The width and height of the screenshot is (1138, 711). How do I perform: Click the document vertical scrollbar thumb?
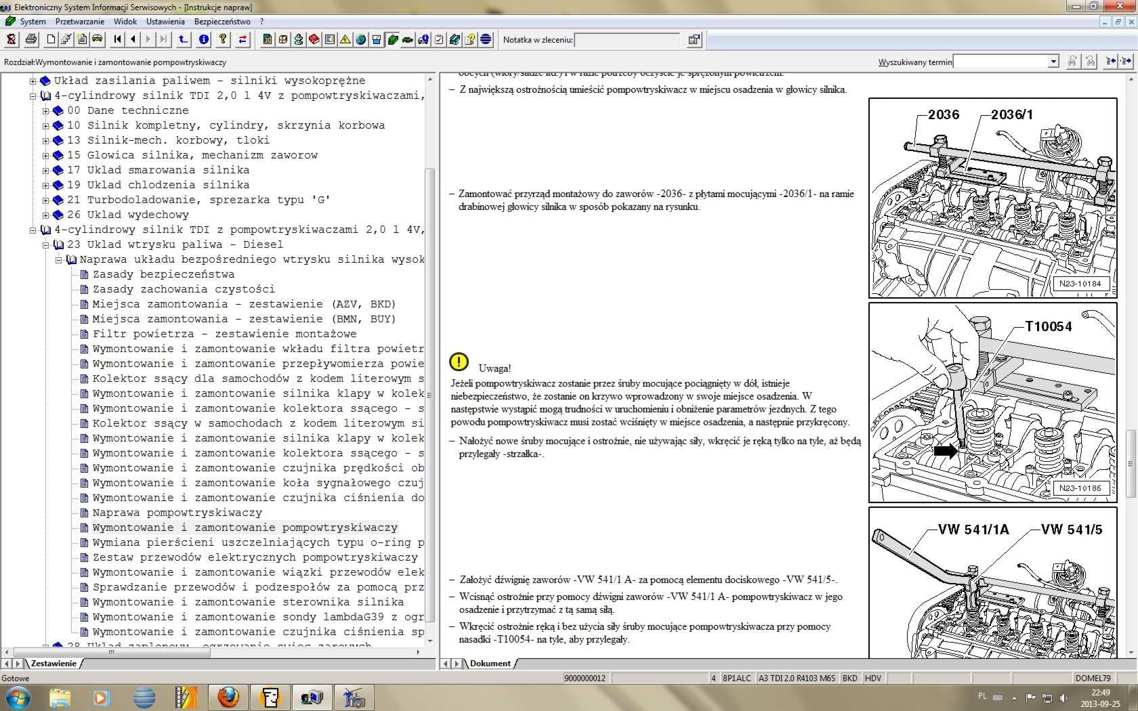click(1130, 465)
